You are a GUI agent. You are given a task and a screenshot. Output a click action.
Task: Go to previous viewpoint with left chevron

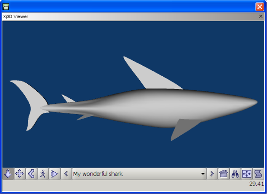pos(66,174)
